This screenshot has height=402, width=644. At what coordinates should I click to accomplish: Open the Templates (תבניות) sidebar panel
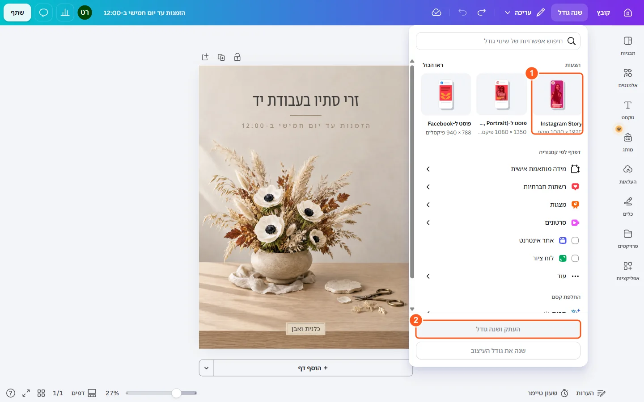coord(627,46)
